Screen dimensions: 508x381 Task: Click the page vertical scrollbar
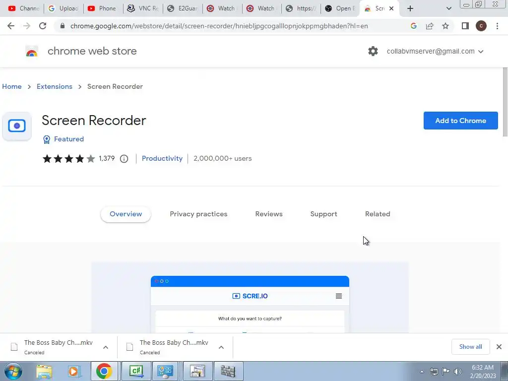(505, 102)
